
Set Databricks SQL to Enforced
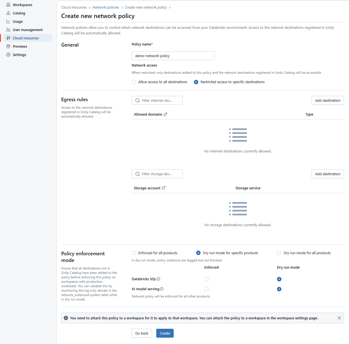206,279
